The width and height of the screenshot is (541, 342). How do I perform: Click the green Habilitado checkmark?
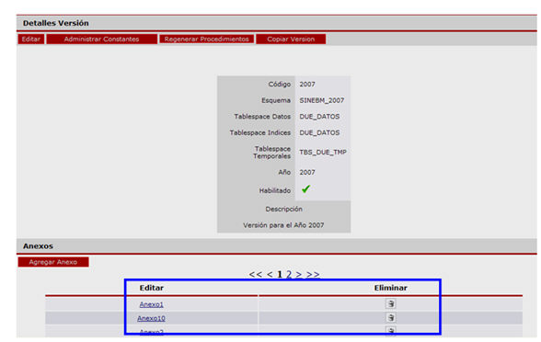(305, 189)
